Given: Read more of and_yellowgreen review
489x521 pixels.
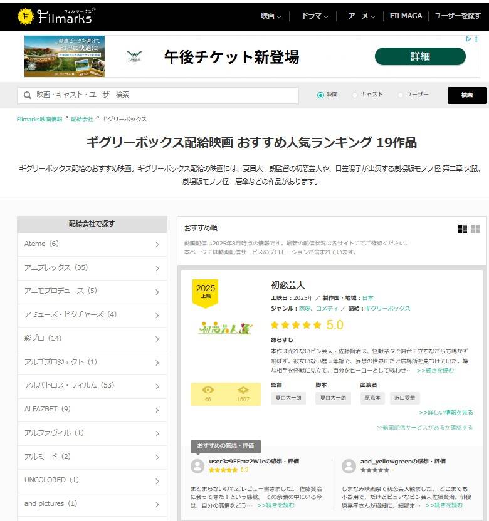Looking at the screenshot, I should (x=444, y=505).
